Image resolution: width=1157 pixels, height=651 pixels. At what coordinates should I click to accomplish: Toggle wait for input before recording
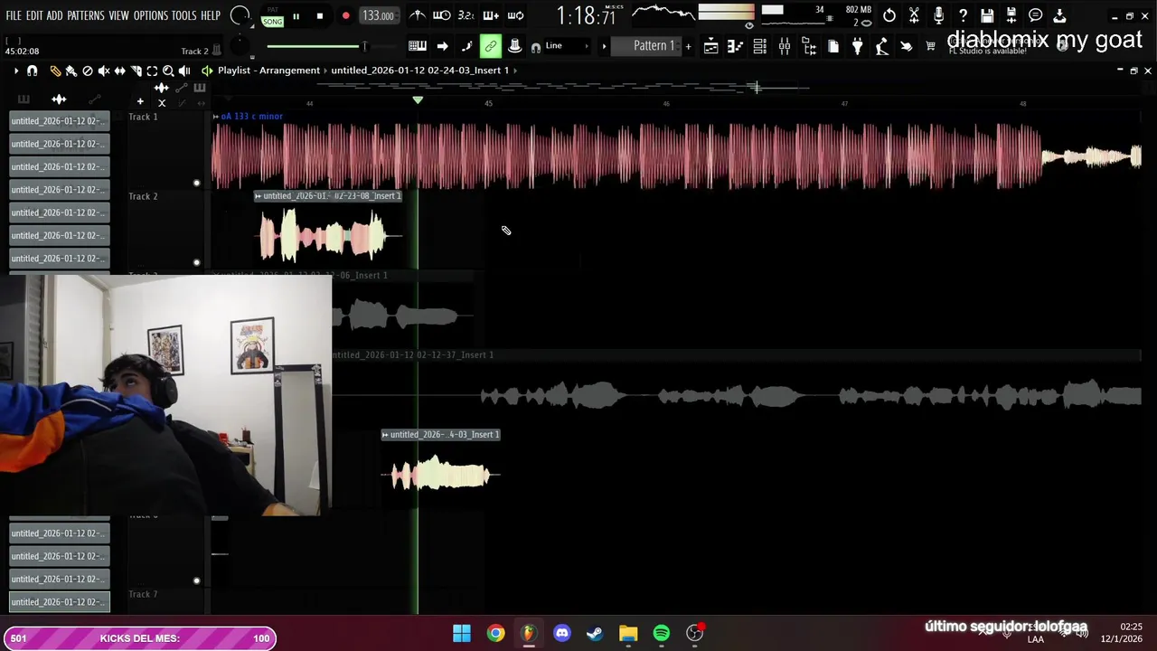pos(441,15)
